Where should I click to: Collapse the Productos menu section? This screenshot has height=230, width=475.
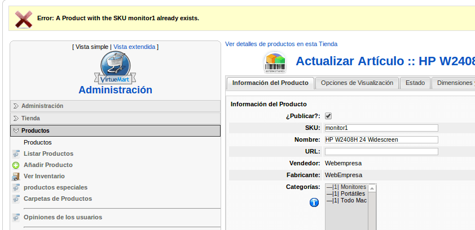point(115,130)
